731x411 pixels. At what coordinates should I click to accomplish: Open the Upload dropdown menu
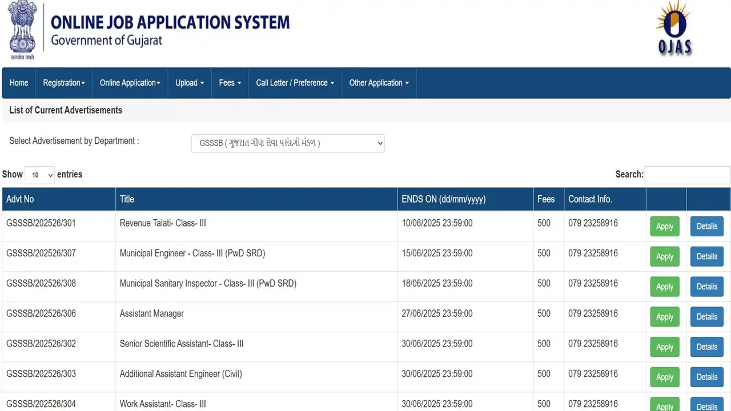click(190, 83)
